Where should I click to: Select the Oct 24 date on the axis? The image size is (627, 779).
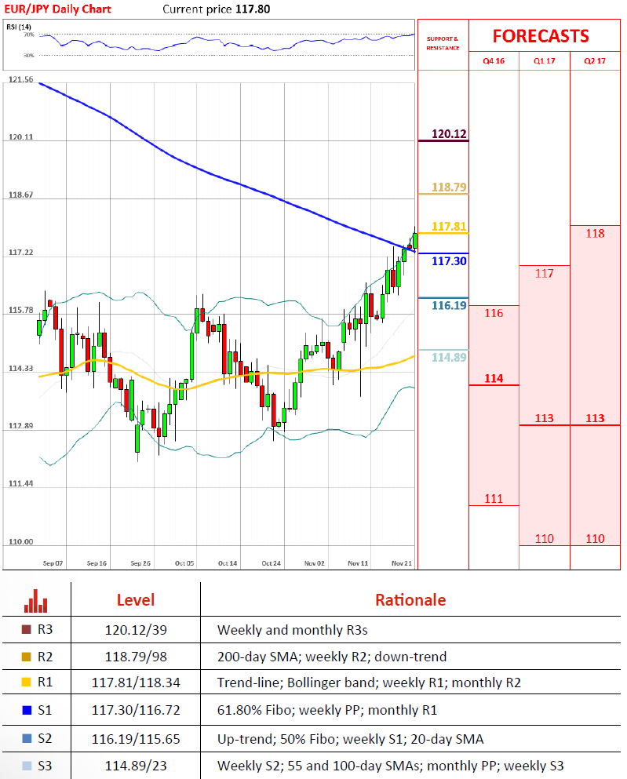[x=272, y=562]
